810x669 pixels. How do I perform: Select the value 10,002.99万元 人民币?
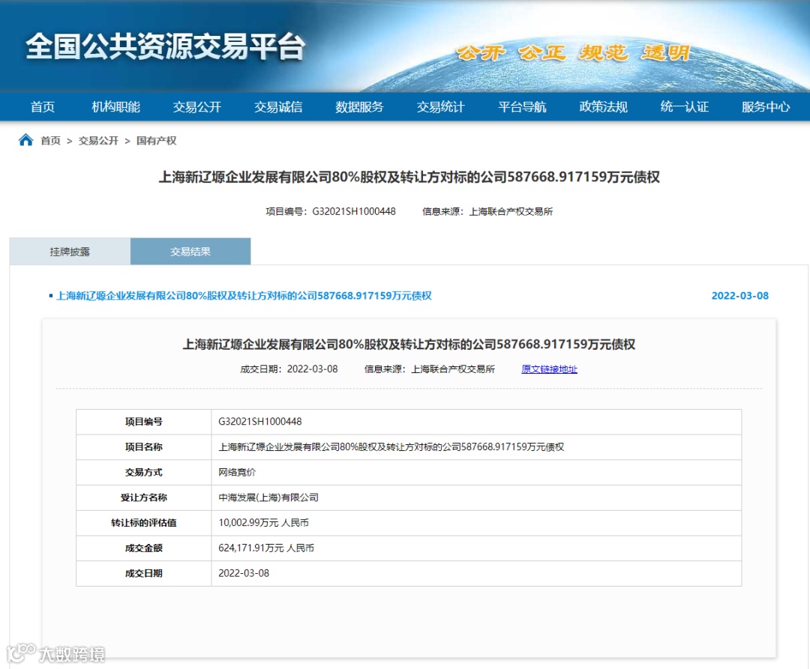click(x=263, y=522)
